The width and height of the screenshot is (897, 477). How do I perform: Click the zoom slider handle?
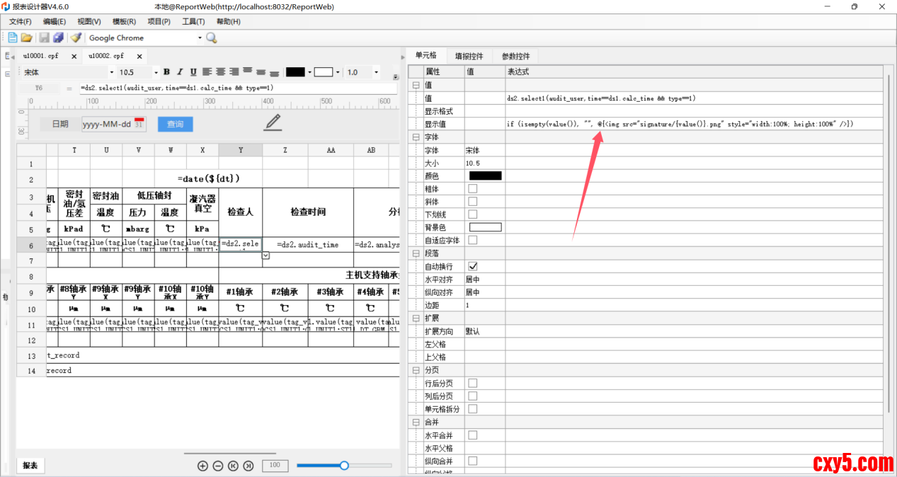click(344, 466)
